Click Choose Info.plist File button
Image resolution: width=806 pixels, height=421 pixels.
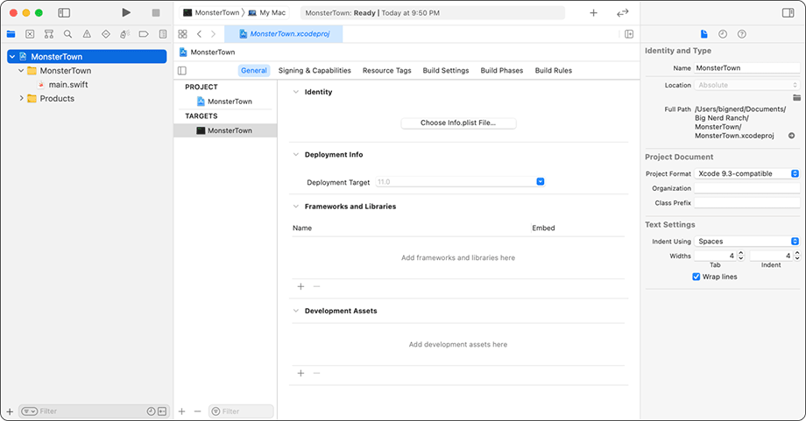click(458, 123)
